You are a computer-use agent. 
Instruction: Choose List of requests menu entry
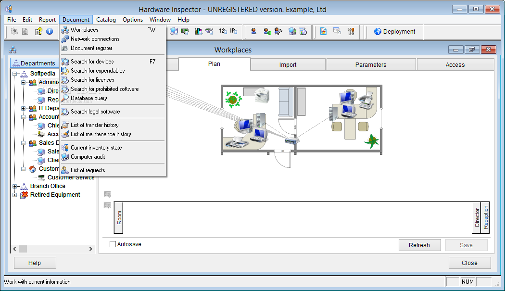tap(113, 170)
